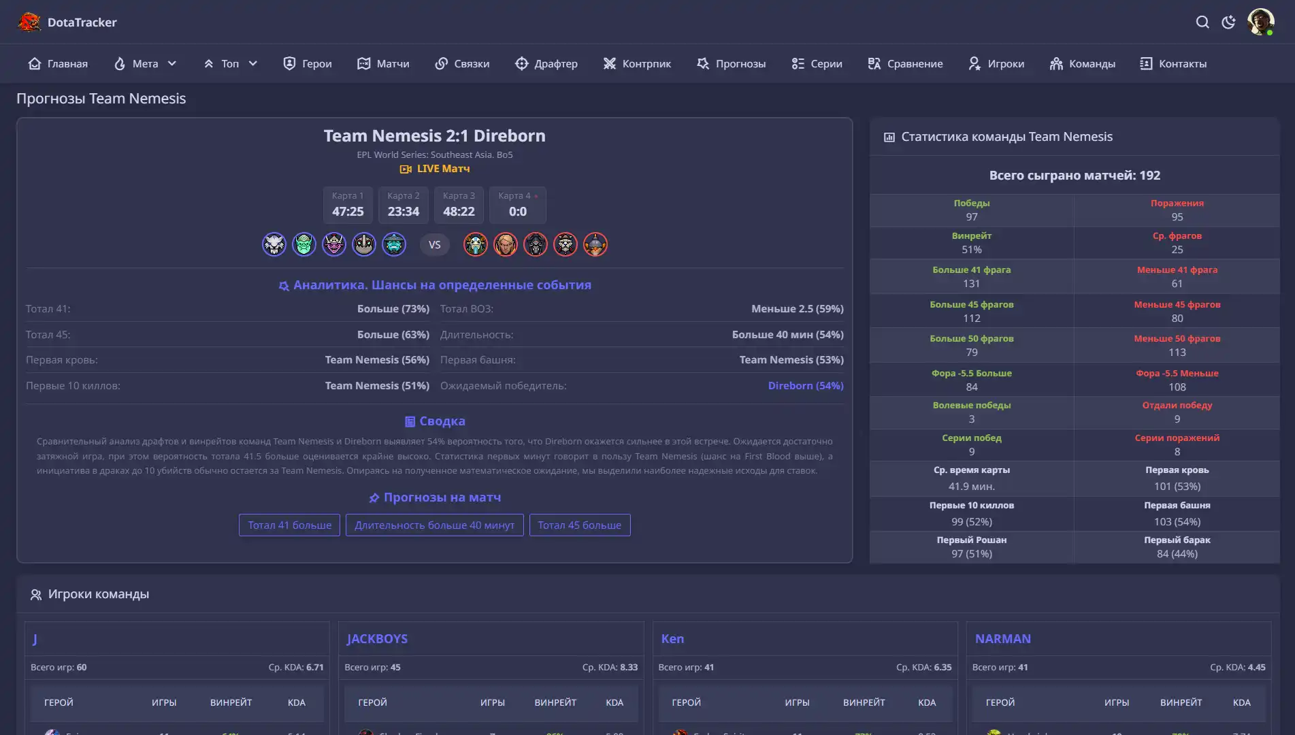Screen dimensions: 1295x735
Task: Expand the Топ dropdown chevron
Action: coord(253,63)
